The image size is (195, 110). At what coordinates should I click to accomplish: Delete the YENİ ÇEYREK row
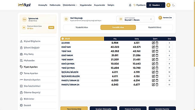(x=157, y=68)
